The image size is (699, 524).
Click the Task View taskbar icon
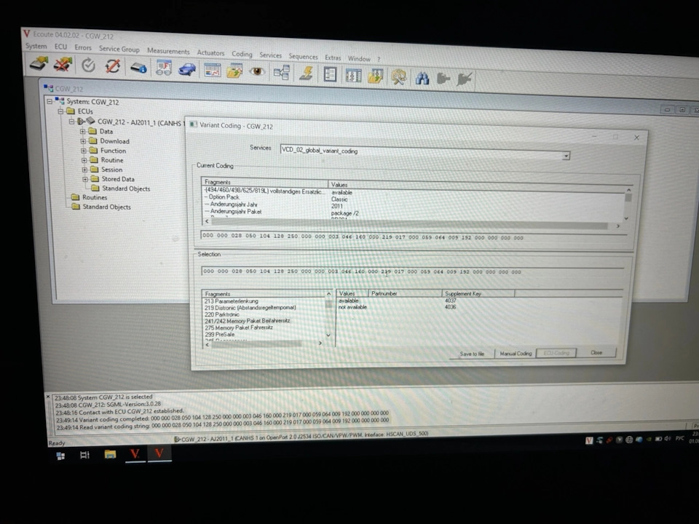84,455
